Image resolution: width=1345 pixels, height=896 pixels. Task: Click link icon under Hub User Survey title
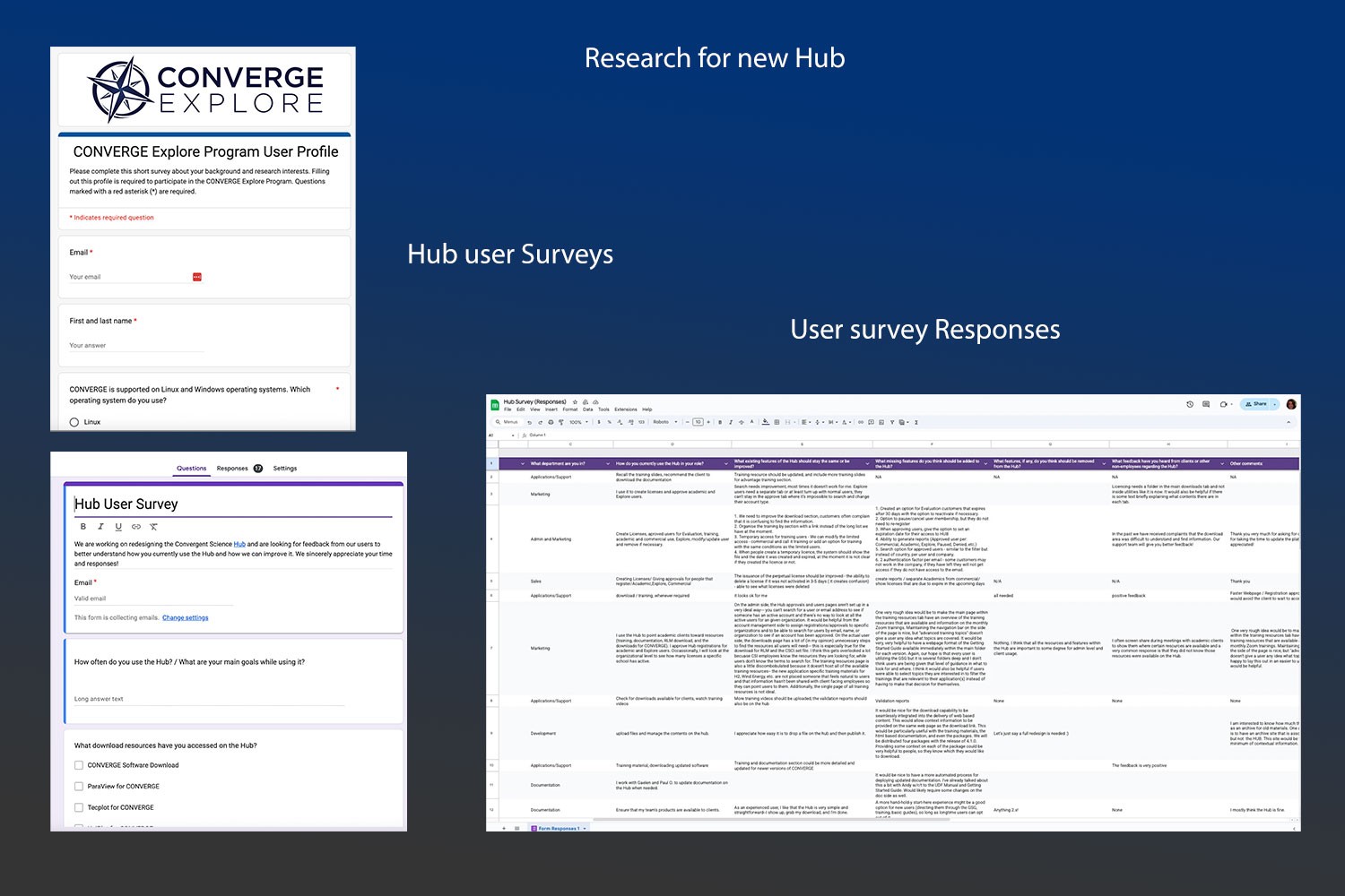point(136,527)
